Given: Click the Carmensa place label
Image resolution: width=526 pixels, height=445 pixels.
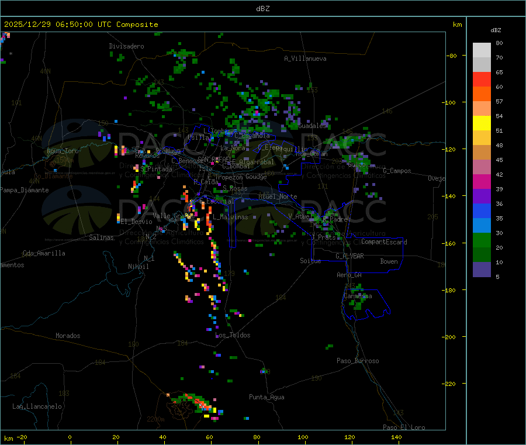Looking at the screenshot, I should coord(358,296).
